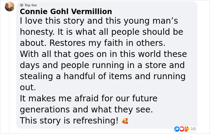Open Connie Gohl Vermillion's profile via name
The width and height of the screenshot is (210, 134).
(66, 11)
